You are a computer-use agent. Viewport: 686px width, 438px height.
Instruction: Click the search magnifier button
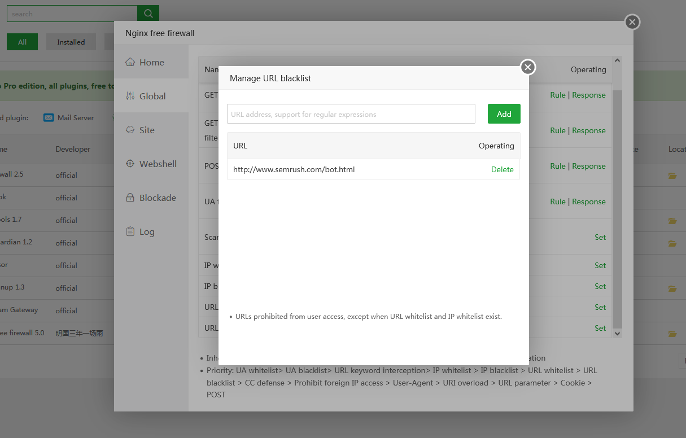pyautogui.click(x=148, y=14)
